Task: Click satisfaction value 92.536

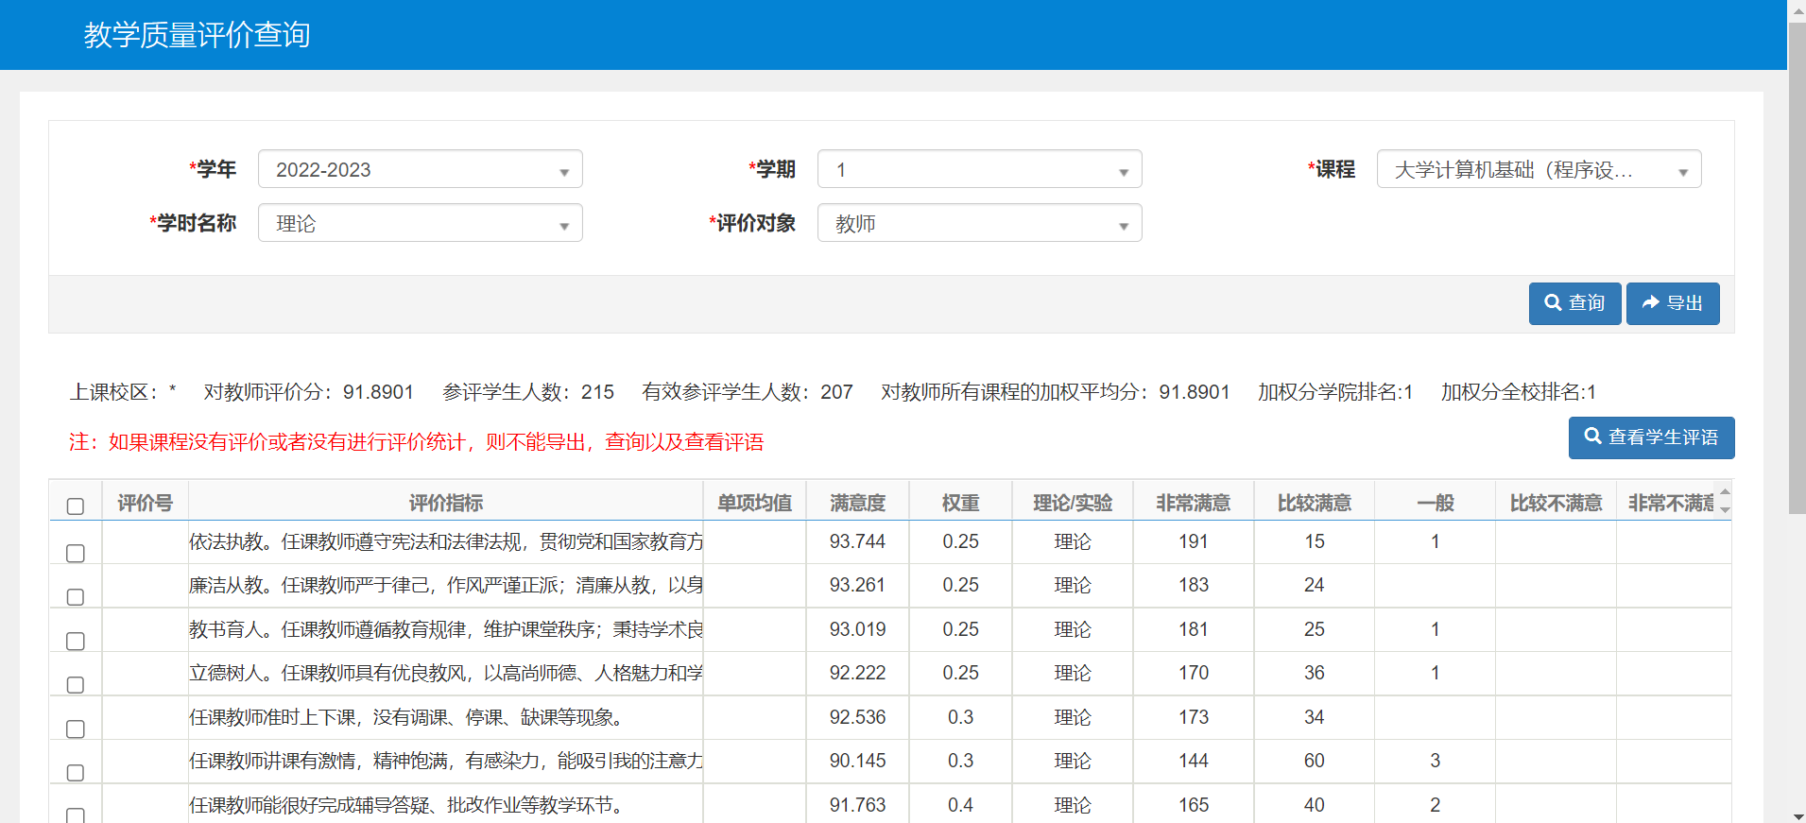Action: [x=857, y=717]
